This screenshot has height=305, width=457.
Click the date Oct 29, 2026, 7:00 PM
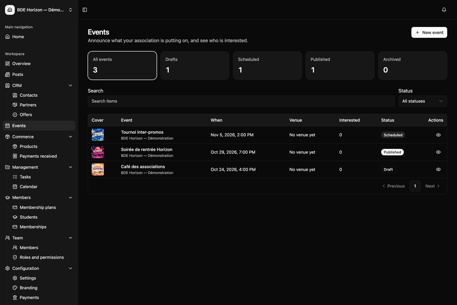(233, 152)
